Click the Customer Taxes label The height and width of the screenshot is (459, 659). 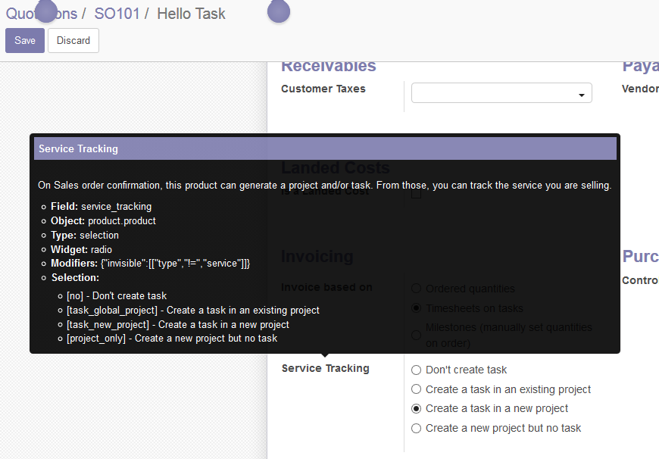(323, 89)
